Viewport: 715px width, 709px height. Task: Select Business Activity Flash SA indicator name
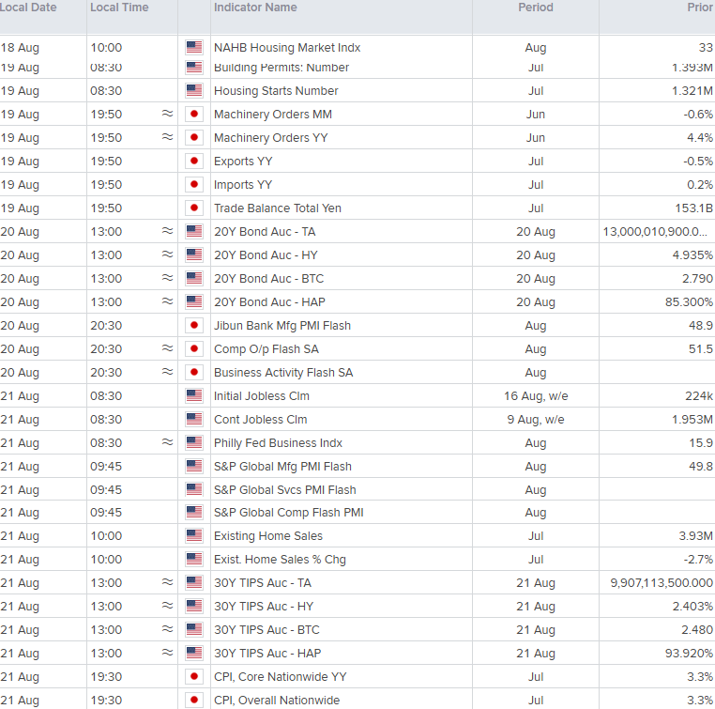pyautogui.click(x=283, y=372)
